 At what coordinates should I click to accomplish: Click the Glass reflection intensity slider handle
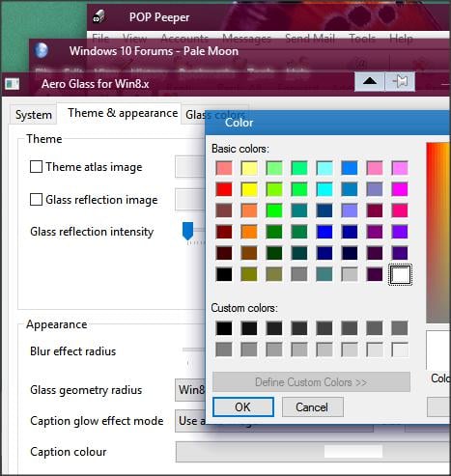(x=187, y=231)
